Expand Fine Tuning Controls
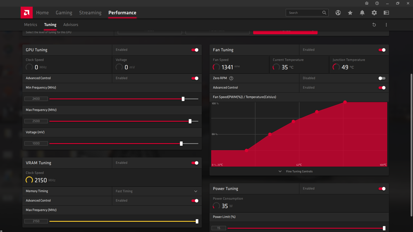Image resolution: width=413 pixels, height=232 pixels. (296, 171)
